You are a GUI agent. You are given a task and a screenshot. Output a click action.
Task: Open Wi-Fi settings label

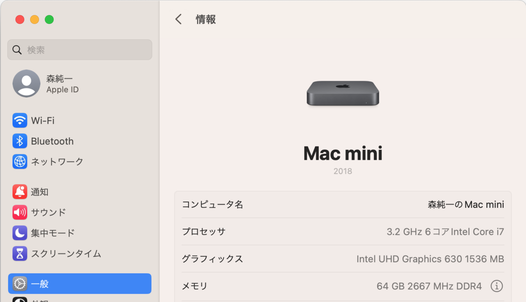[43, 120]
